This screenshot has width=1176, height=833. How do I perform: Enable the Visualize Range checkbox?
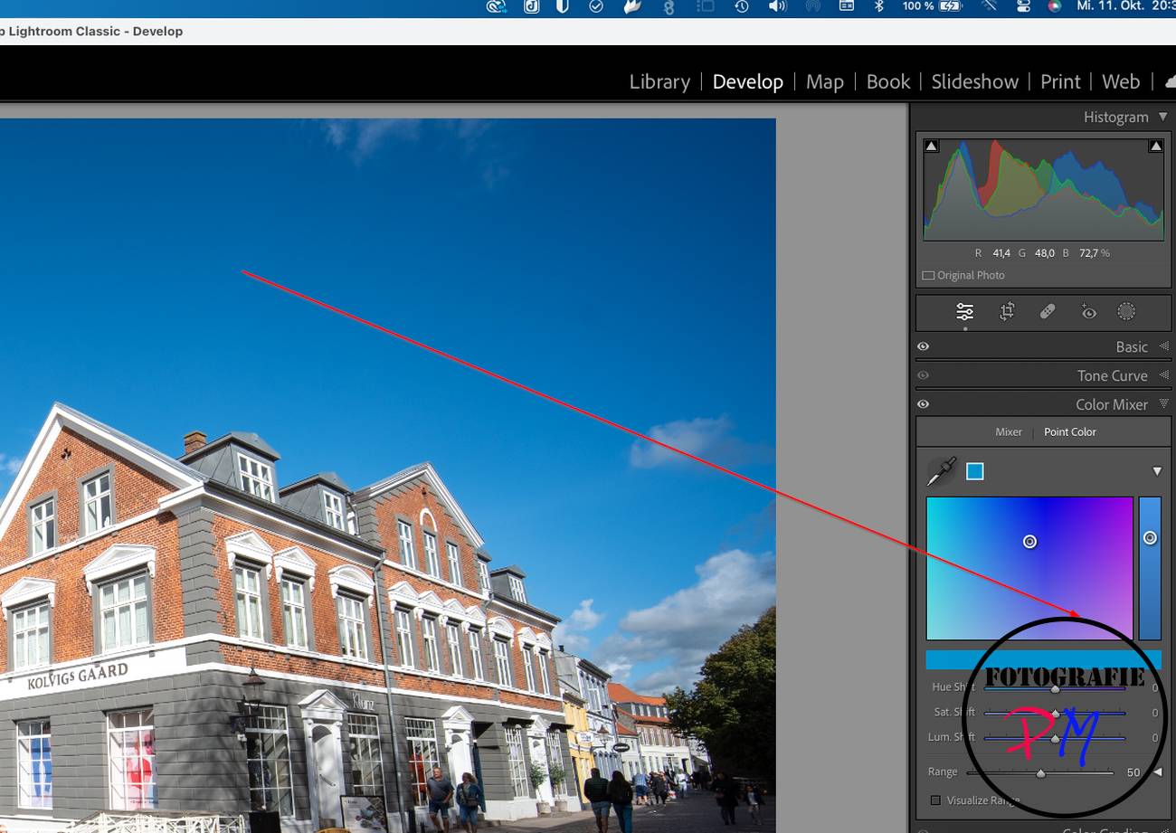point(935,800)
